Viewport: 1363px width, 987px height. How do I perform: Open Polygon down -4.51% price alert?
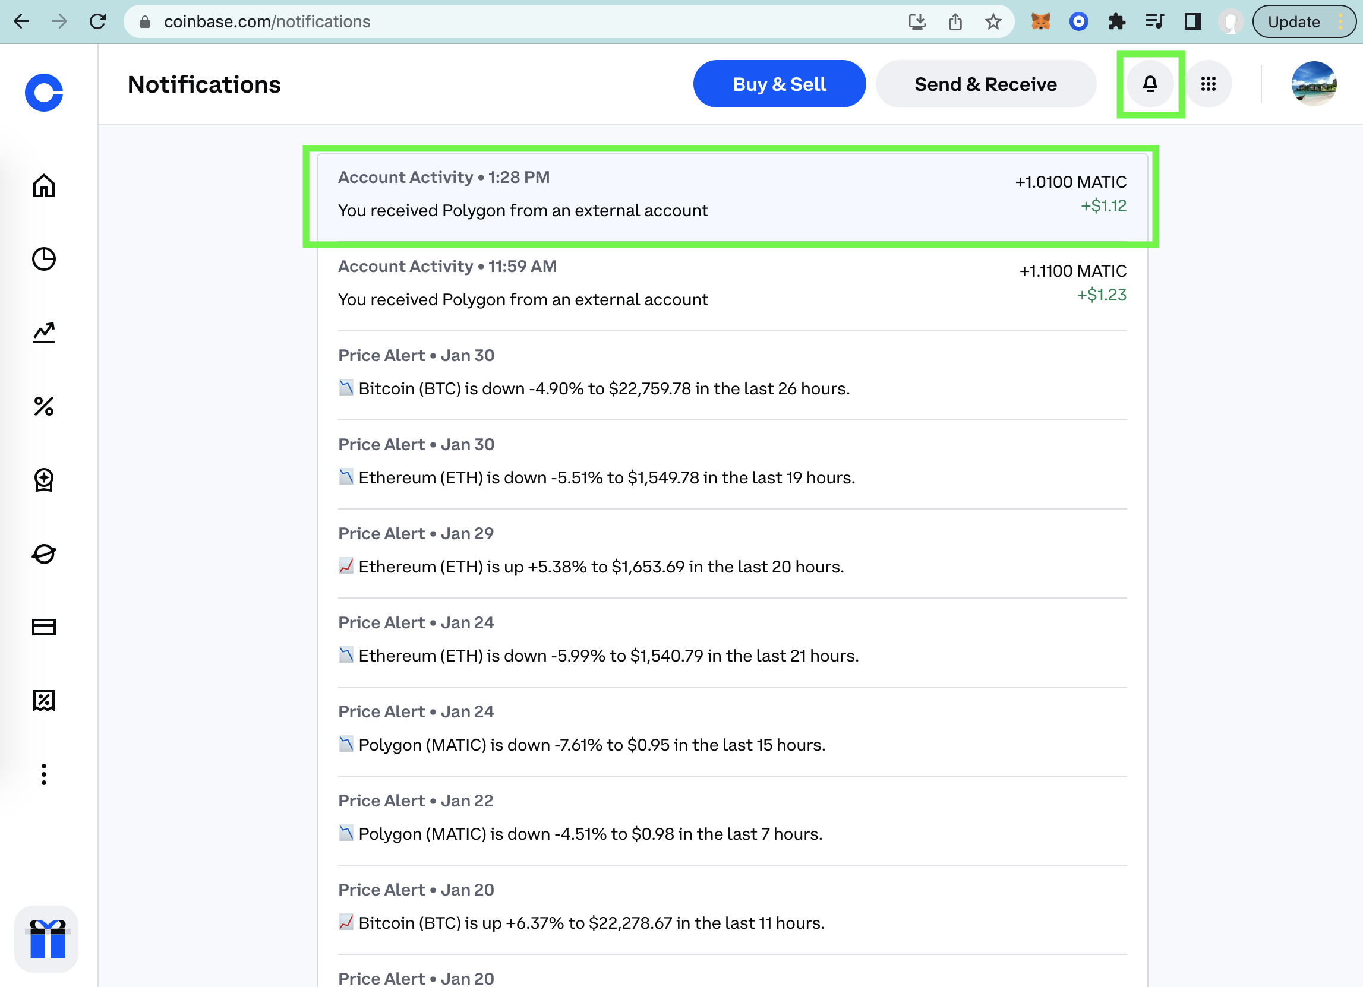[x=732, y=820]
